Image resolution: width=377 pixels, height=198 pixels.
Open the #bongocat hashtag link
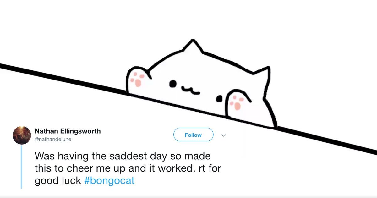109,181
